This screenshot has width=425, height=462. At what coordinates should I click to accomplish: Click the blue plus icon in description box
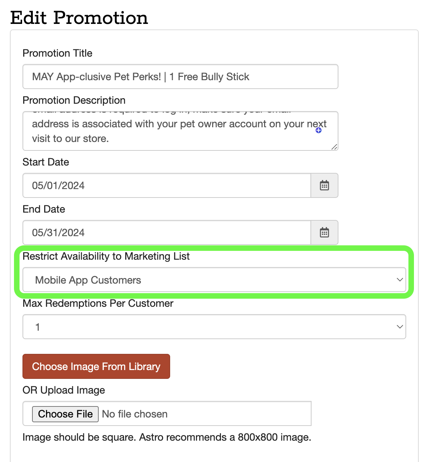[x=319, y=130]
